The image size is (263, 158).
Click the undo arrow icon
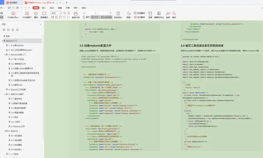point(21,8)
